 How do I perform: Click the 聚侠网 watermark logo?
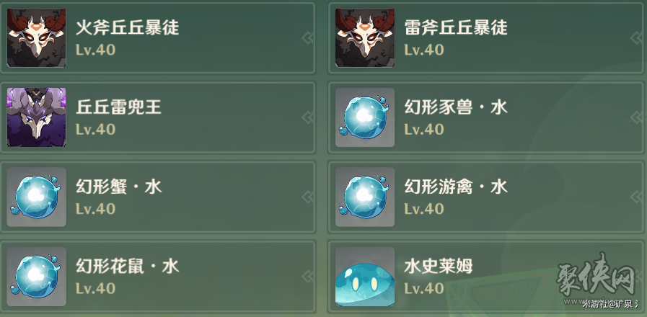597,275
